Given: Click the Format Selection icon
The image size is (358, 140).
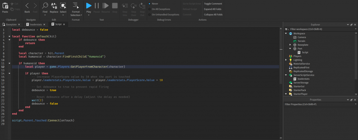Looking at the screenshot, I should [76, 6].
